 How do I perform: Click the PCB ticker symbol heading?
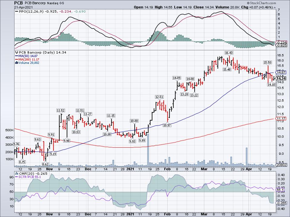[x=18, y=3]
